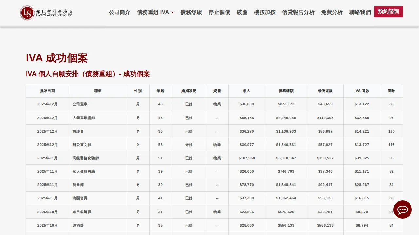
Task: Select the 大學高級講師 cell
Action: point(98,118)
